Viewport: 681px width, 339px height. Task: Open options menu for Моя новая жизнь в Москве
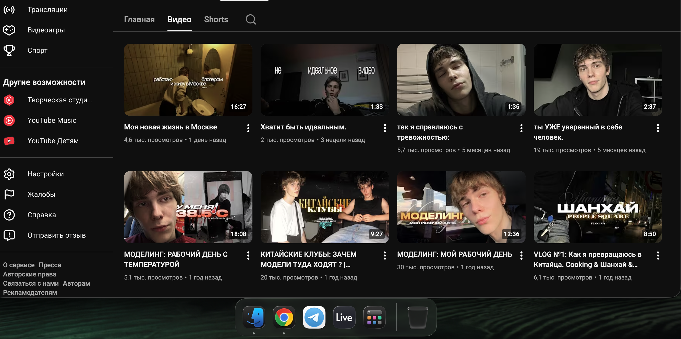coord(248,128)
